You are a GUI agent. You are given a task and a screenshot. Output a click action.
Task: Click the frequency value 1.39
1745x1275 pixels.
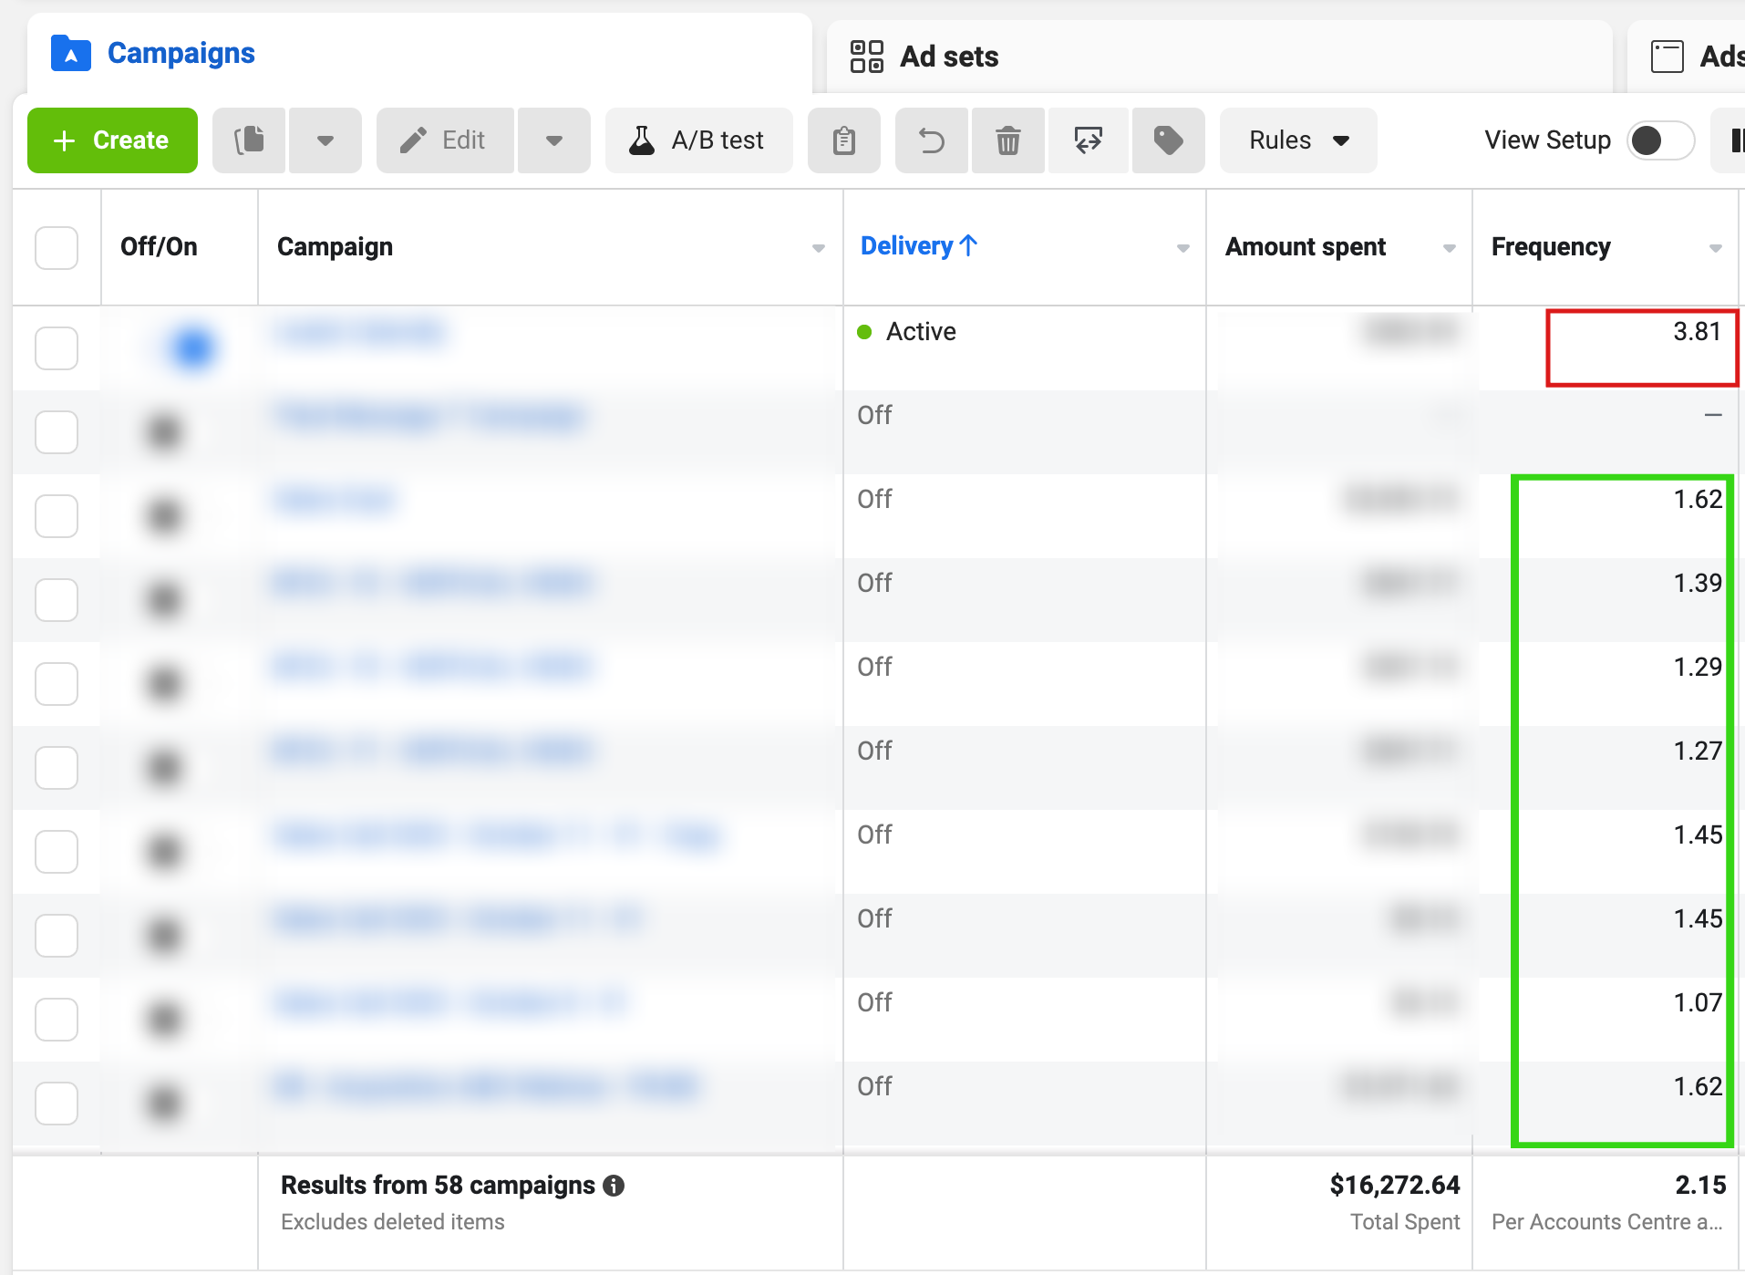[x=1698, y=584]
